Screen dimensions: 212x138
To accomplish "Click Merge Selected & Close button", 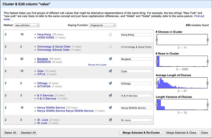I will click(x=181, y=133).
